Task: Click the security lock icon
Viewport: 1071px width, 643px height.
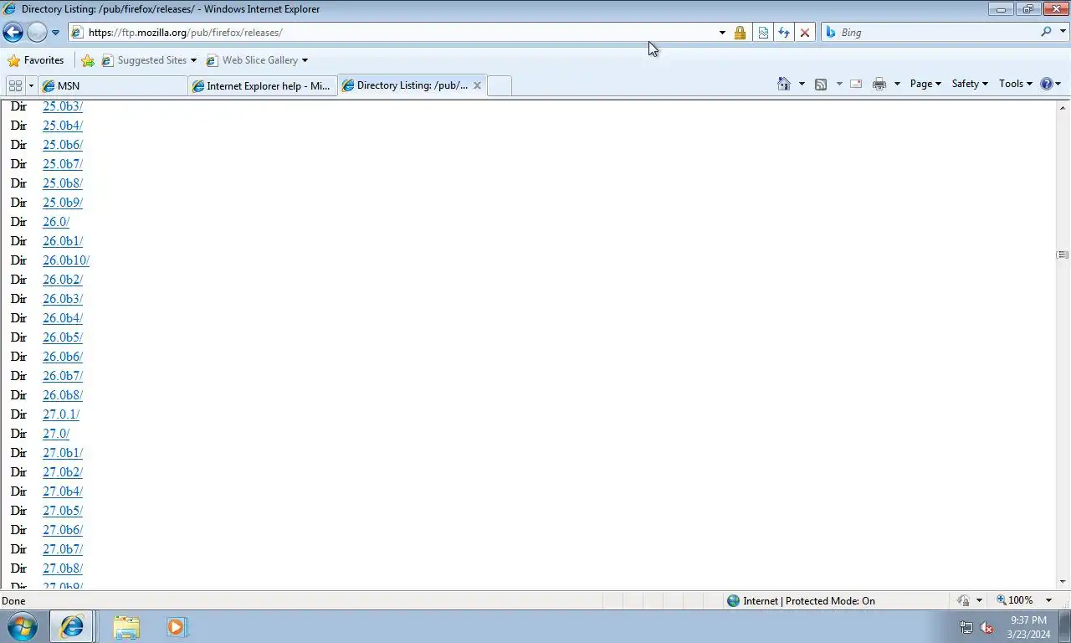Action: pos(740,33)
